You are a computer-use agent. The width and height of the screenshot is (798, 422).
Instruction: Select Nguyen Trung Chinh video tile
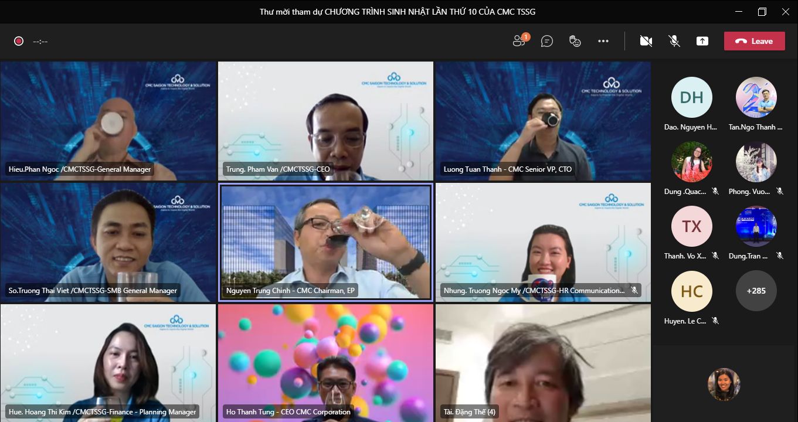coord(325,243)
